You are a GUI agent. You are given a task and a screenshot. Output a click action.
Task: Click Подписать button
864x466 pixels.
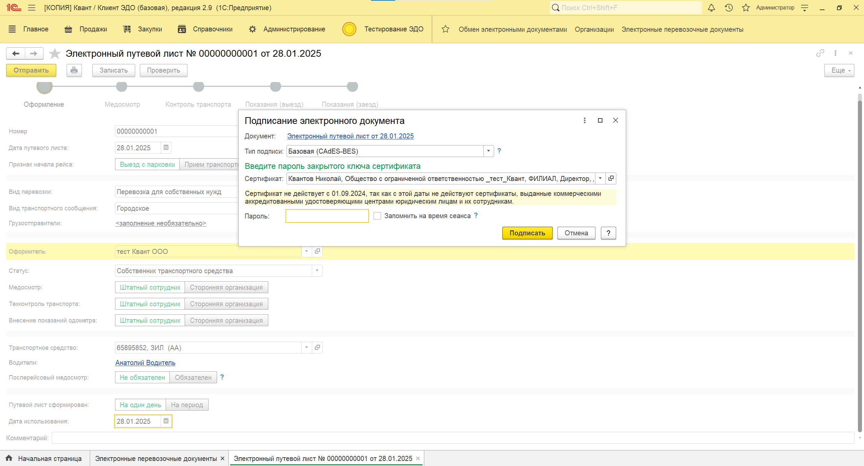tap(527, 233)
